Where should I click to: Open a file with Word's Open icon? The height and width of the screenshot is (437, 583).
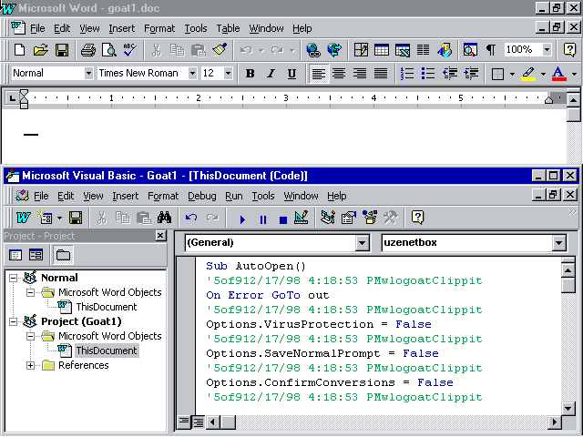[x=40, y=50]
